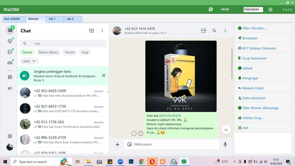Open chat +62 853-6429-5209
Viewport: 295px width, 166px height.
click(63, 93)
